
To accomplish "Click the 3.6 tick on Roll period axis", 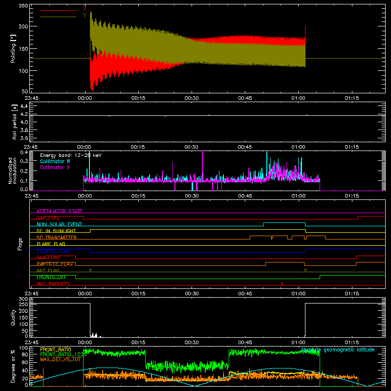I will (x=24, y=138).
